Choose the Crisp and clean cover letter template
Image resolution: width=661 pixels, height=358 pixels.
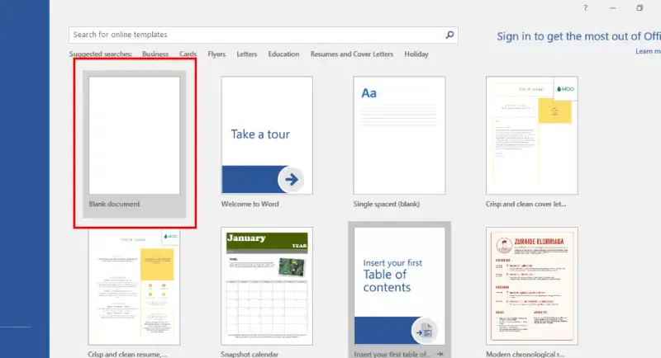pyautogui.click(x=531, y=135)
